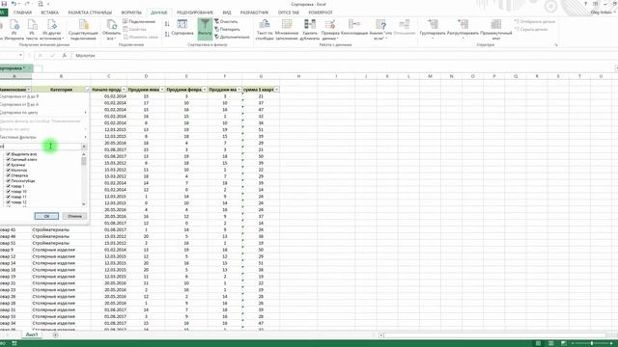Open Existing Connections (Существующие подключения)

pos(83,30)
